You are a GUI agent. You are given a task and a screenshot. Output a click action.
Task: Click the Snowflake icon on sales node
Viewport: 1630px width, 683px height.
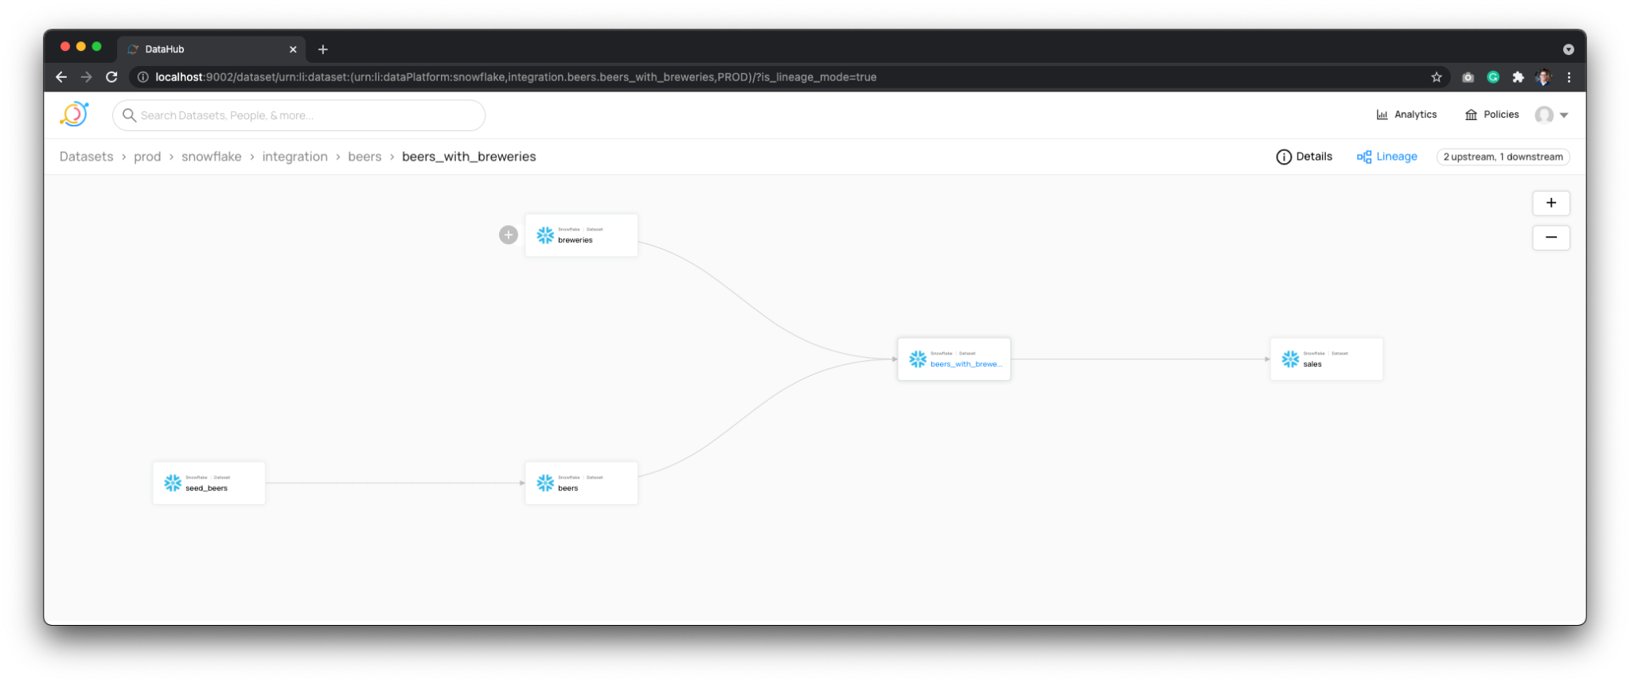(1290, 359)
